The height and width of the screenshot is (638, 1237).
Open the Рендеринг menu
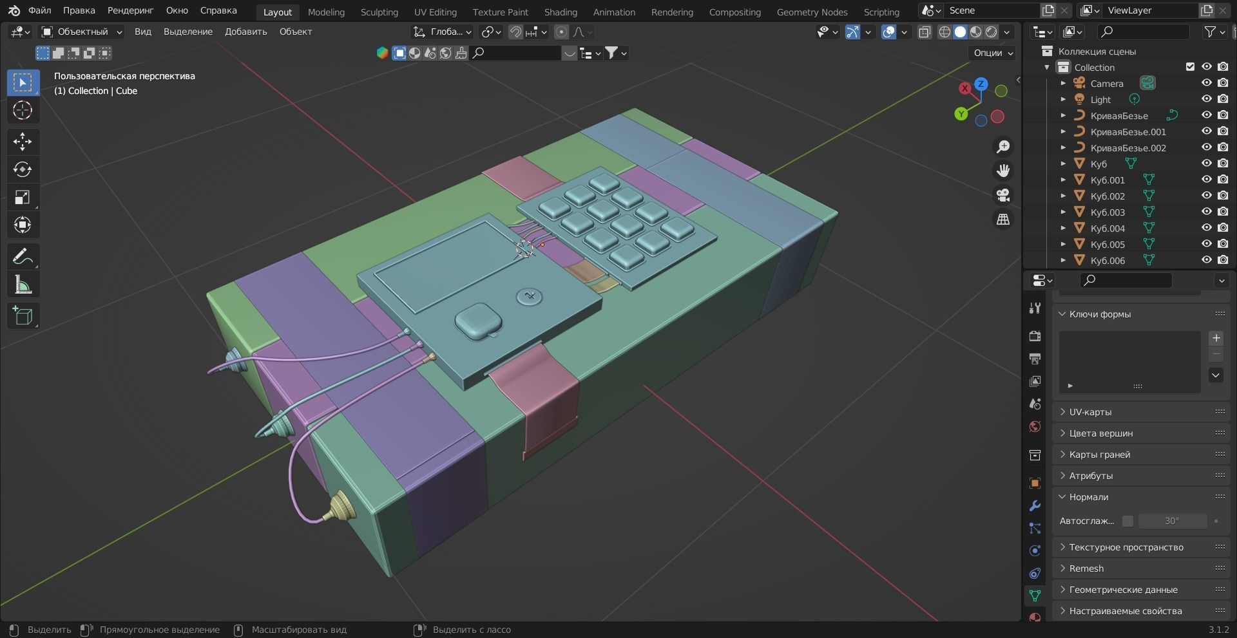pos(131,10)
